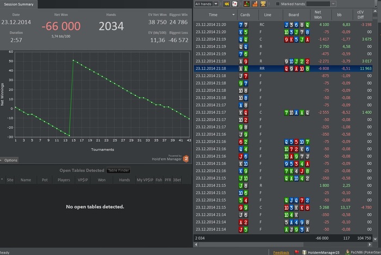Click the orange bar chart icon

point(254,4)
